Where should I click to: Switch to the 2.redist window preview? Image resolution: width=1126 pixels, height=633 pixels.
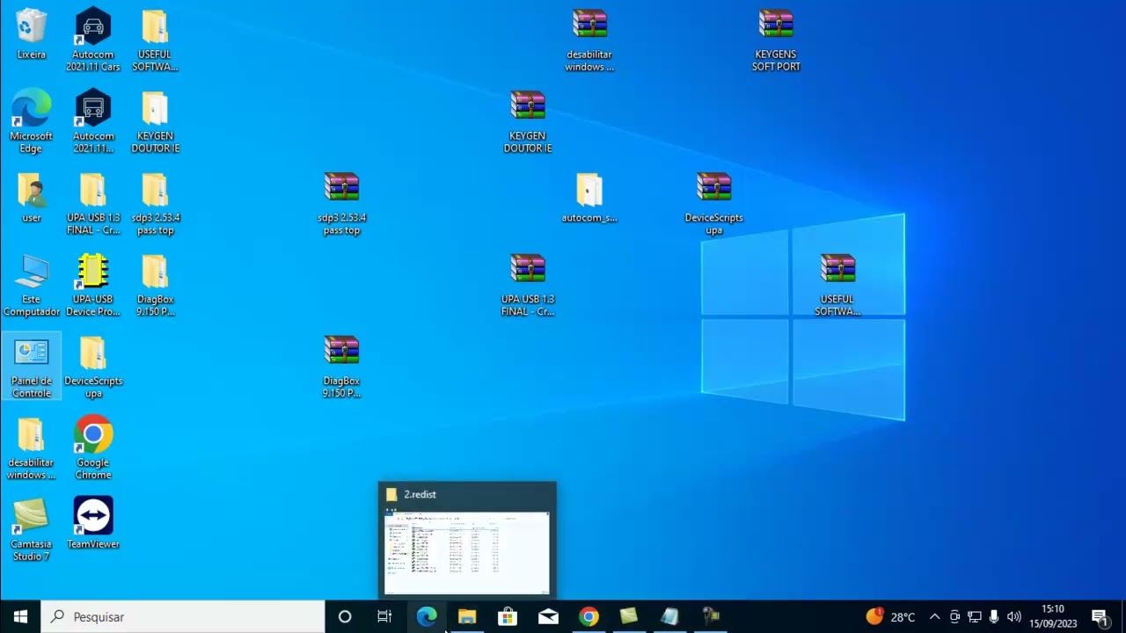click(467, 541)
